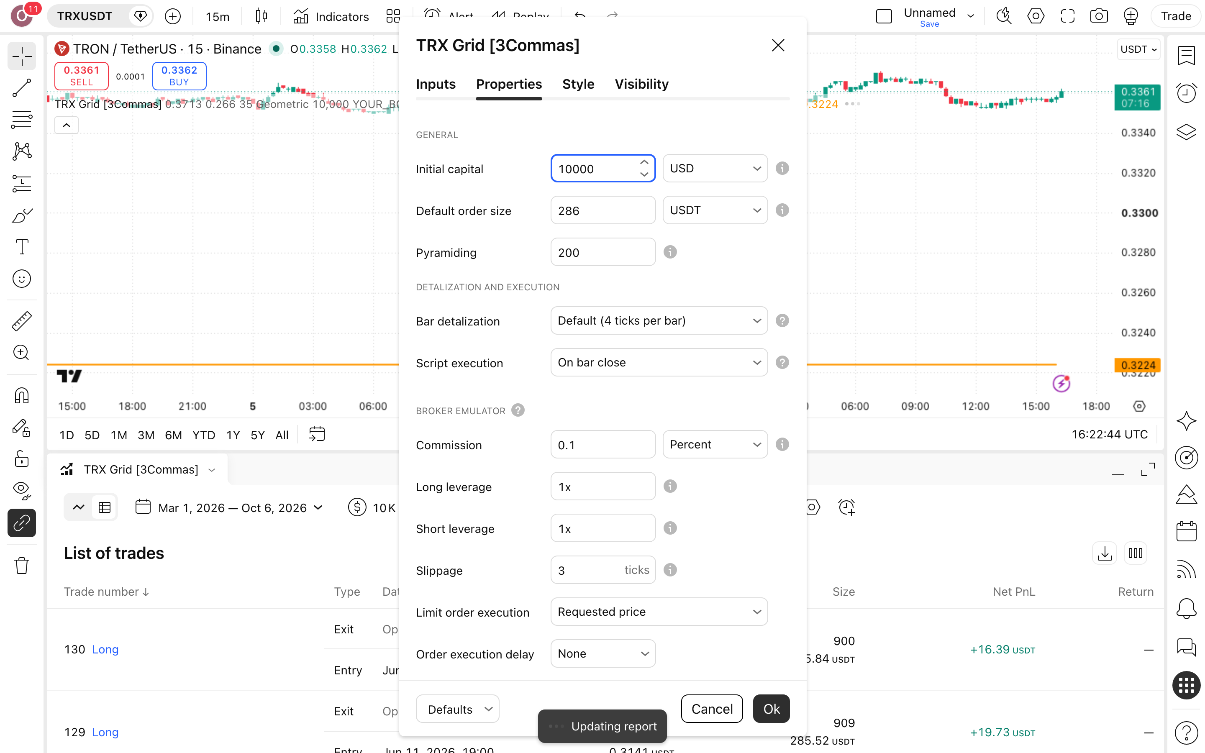1205x753 pixels.
Task: Click the Slippage ticks input field
Action: tap(603, 570)
